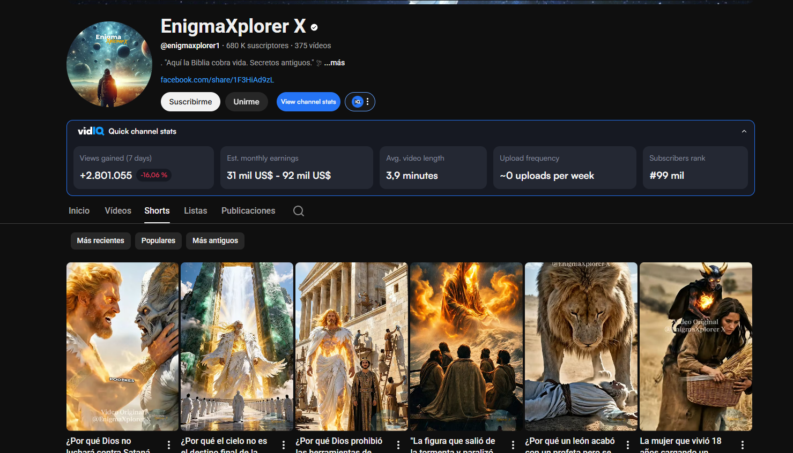
Task: Open the Publicaciones tab
Action: [248, 211]
